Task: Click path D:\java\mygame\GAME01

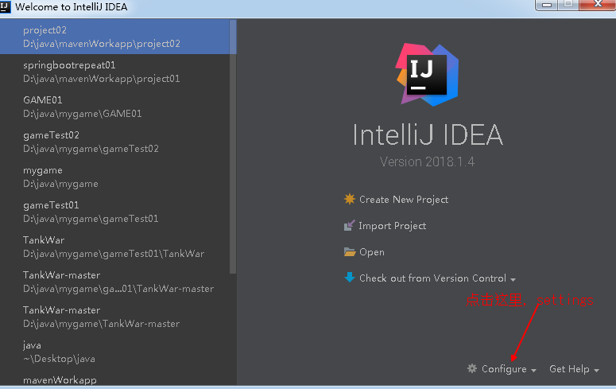Action: (x=82, y=114)
